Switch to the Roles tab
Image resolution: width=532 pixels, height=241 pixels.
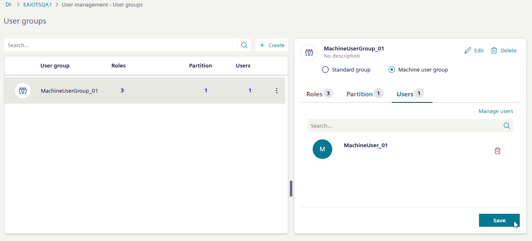(314, 94)
